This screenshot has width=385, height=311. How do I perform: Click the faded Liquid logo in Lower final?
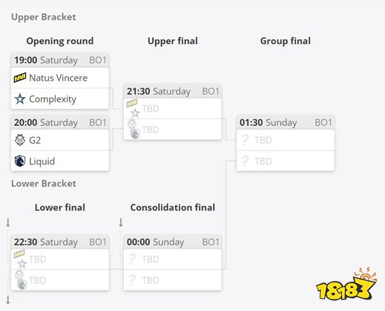point(22,284)
